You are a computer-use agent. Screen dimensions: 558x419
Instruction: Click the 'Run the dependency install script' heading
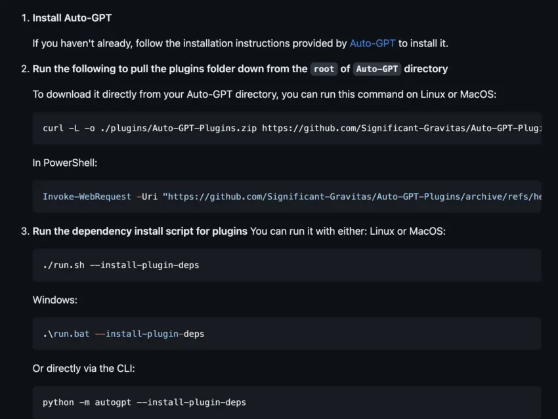(140, 231)
